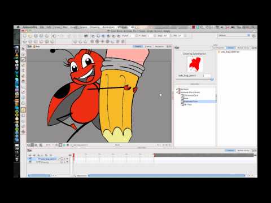
Task: Click the highlighted tool in left Tools toolbar
Action: (x=23, y=110)
